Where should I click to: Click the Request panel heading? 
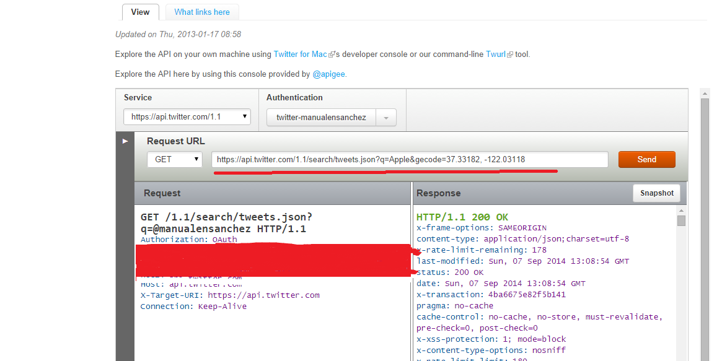pos(162,193)
